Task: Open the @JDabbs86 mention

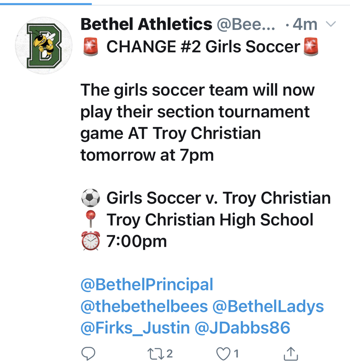Action: pyautogui.click(x=242, y=328)
